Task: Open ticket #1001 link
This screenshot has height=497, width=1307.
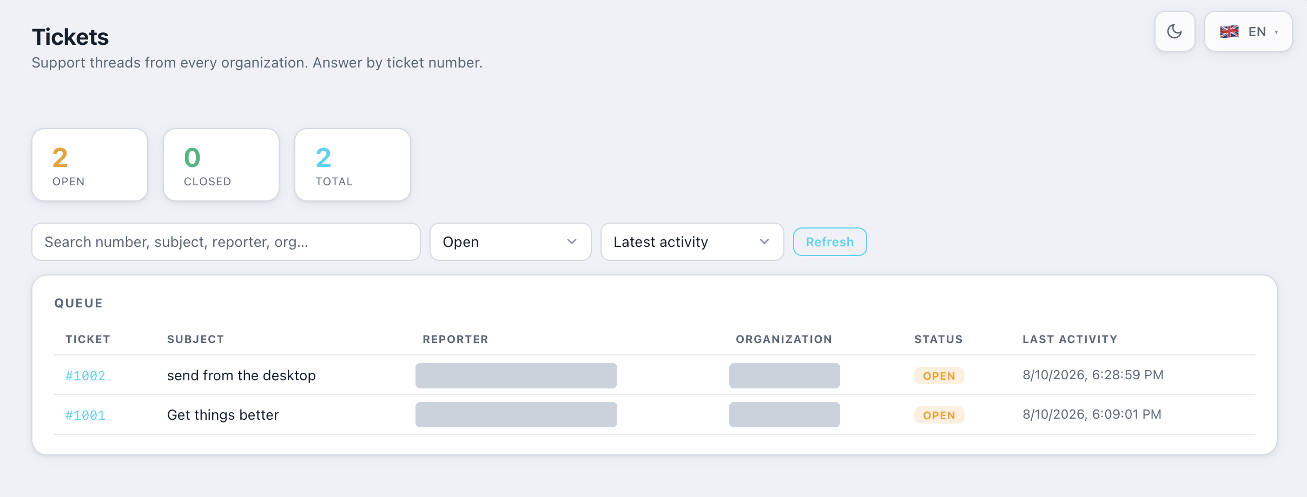Action: tap(85, 415)
